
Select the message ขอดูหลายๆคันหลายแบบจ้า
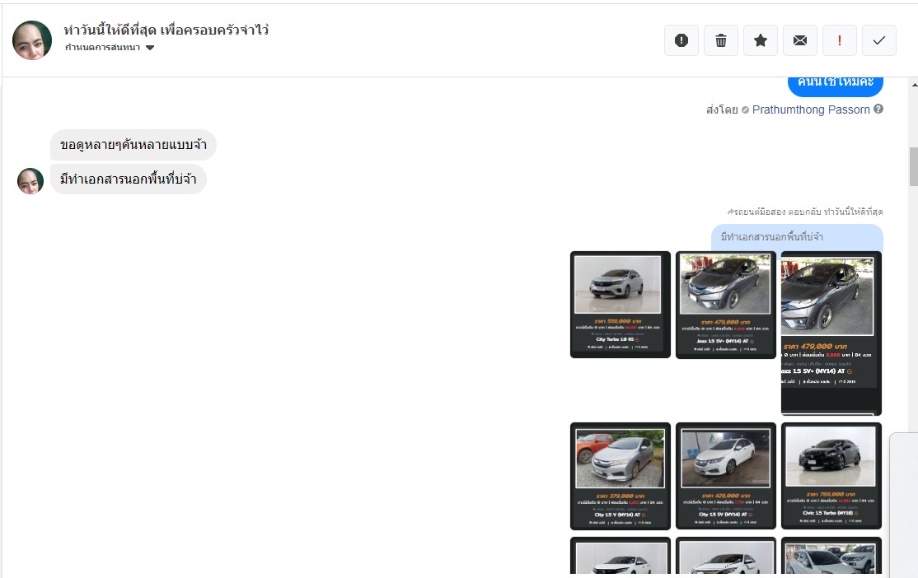tap(133, 145)
